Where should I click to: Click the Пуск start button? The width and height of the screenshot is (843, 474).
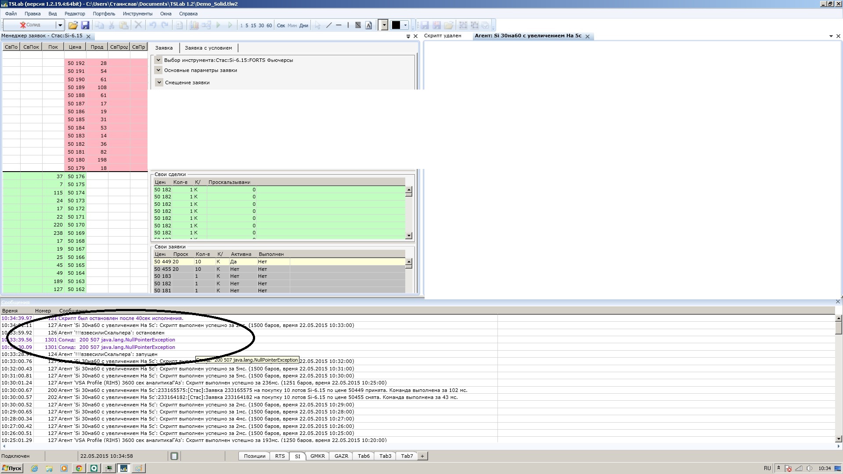point(12,468)
